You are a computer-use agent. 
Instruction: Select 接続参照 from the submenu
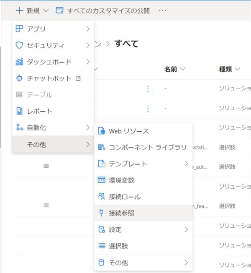tap(121, 213)
